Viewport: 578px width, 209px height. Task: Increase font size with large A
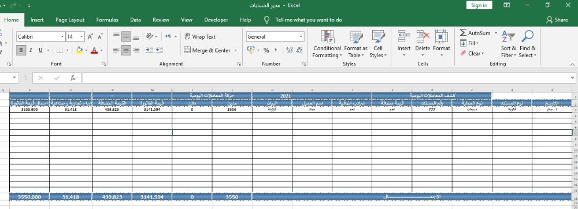(x=91, y=36)
